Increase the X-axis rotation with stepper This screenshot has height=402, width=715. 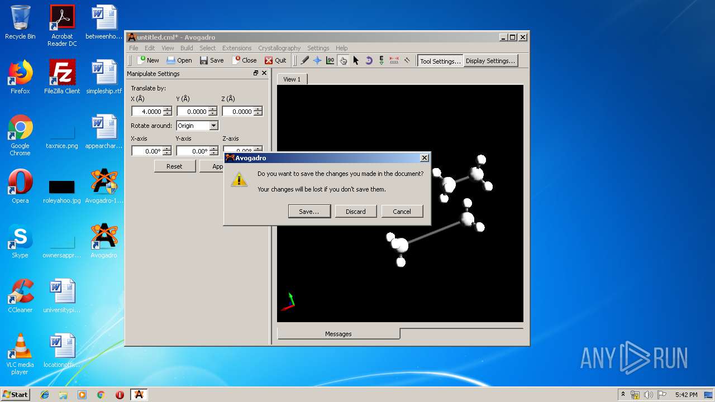coord(168,149)
